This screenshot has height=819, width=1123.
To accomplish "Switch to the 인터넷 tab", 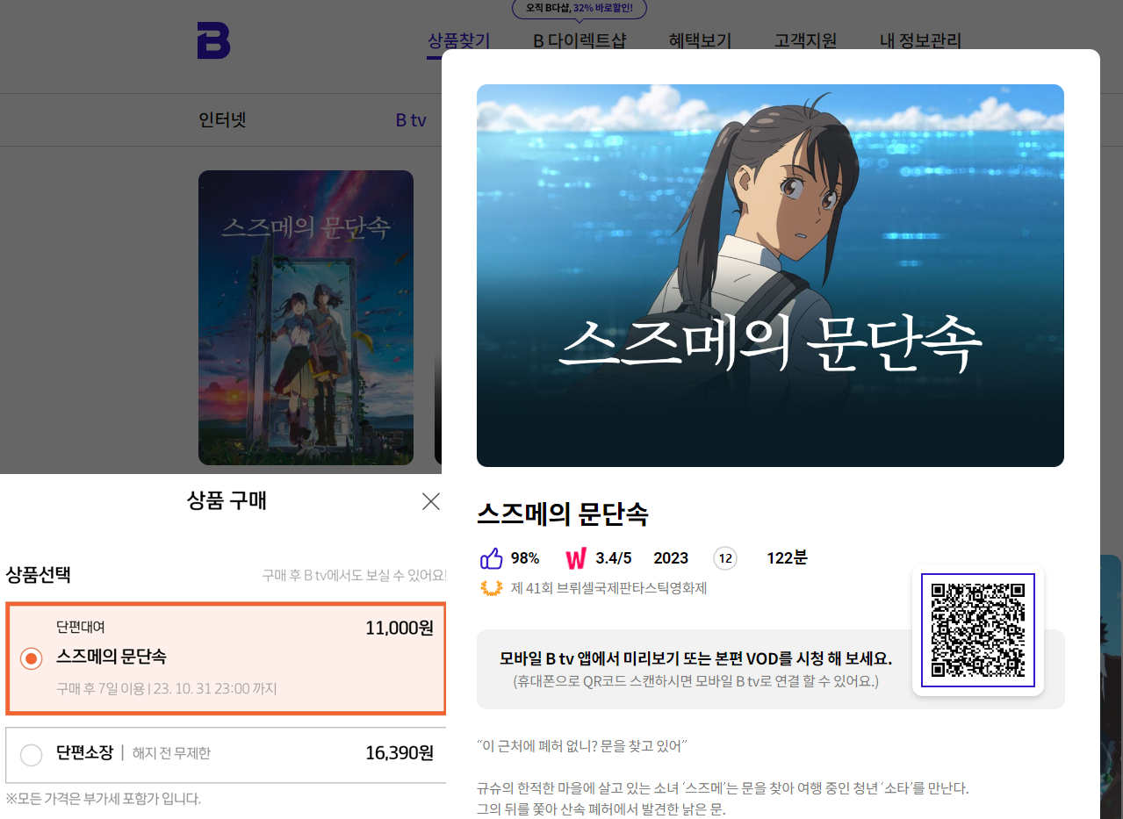I will [x=222, y=120].
